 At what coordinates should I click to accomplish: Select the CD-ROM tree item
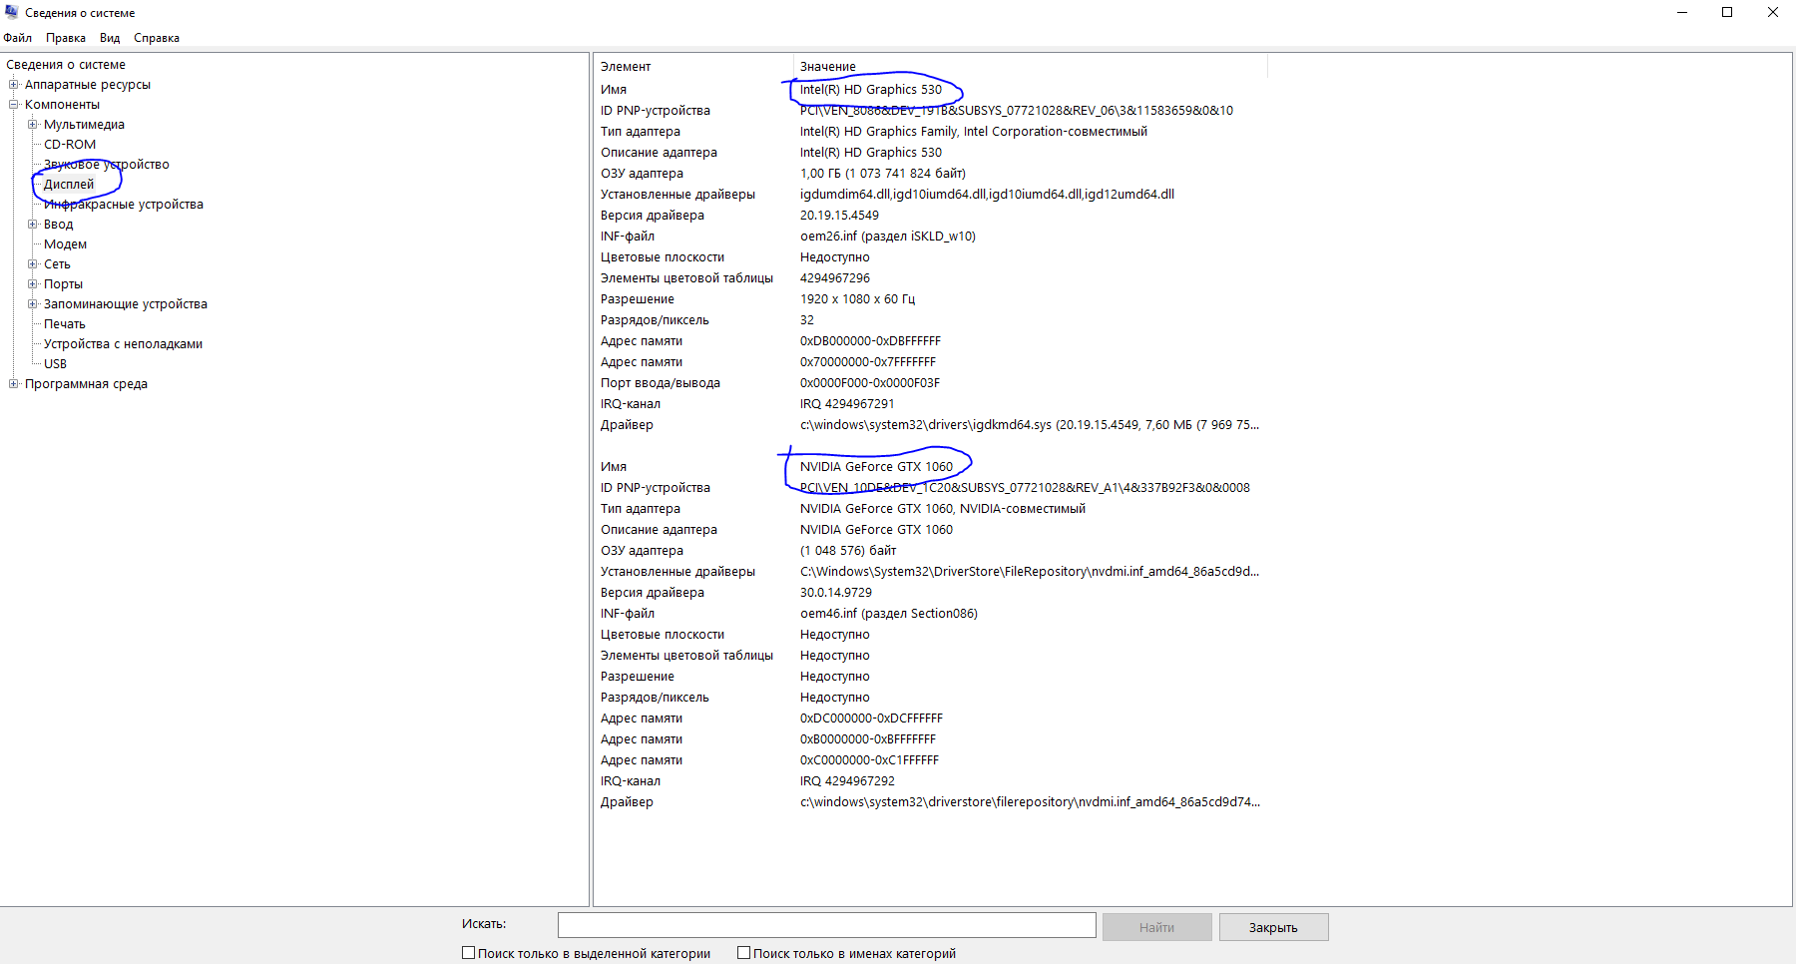70,145
